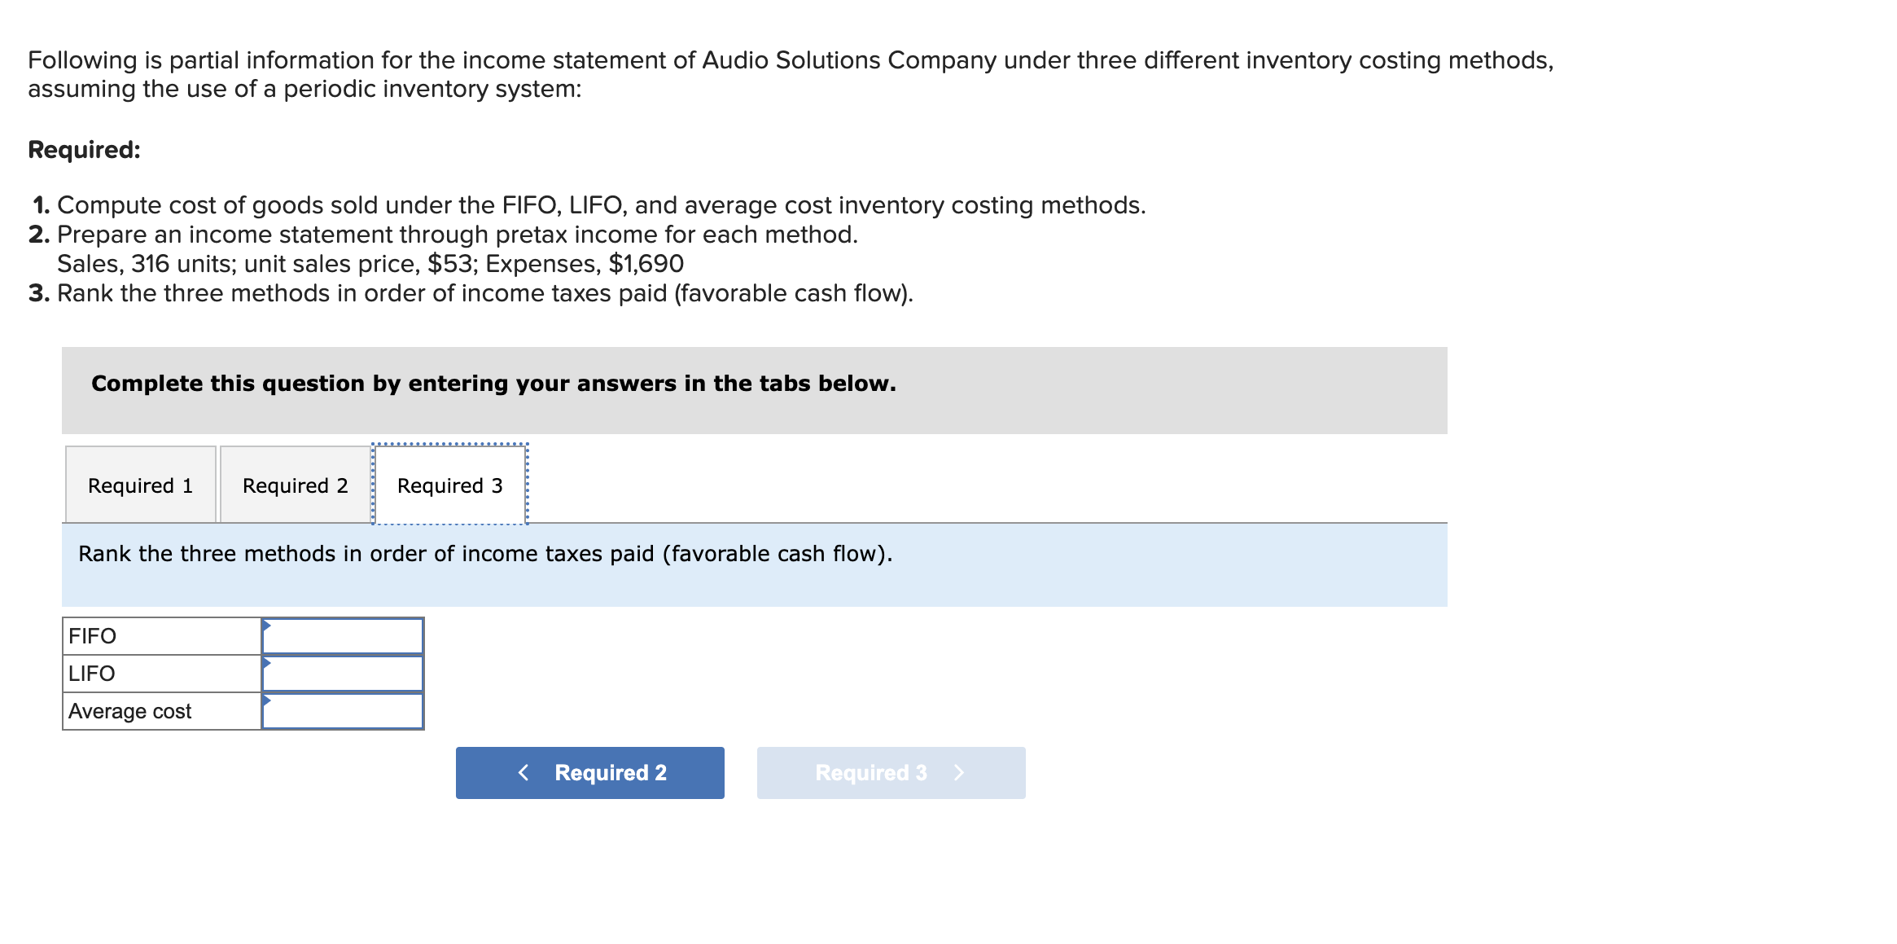The image size is (1897, 944).
Task: Click the left chevron icon beside Required 2
Action: click(x=524, y=772)
